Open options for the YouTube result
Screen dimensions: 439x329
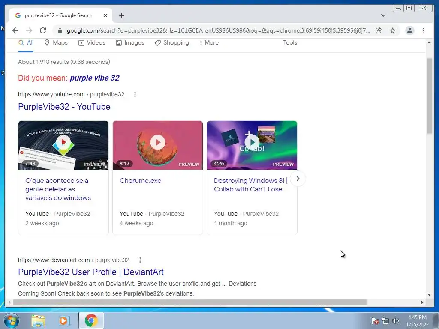point(135,94)
